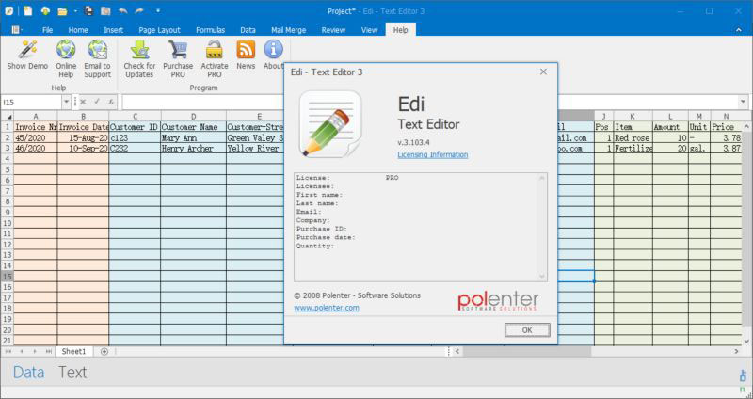Switch to the View ribbon tab
753x399 pixels.
click(x=369, y=30)
